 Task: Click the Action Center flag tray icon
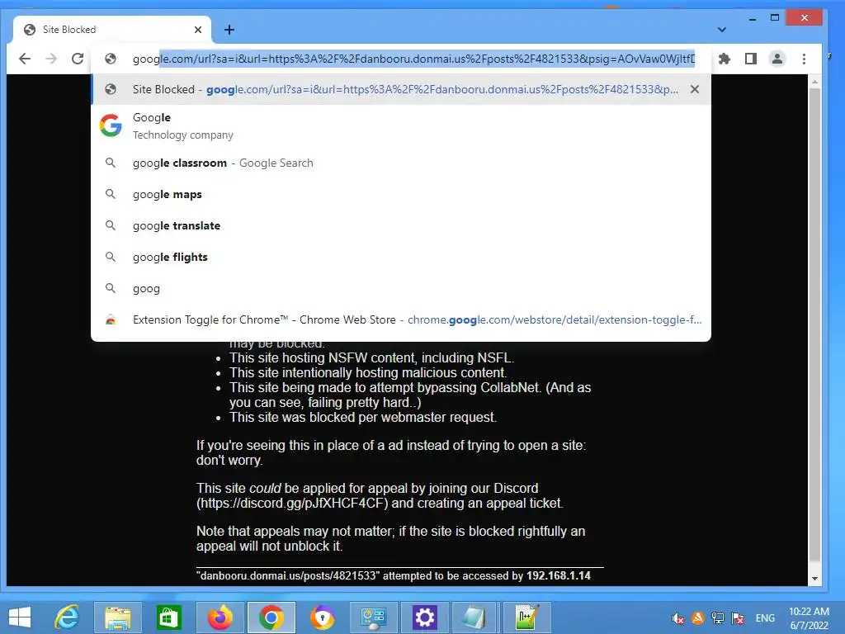738,618
